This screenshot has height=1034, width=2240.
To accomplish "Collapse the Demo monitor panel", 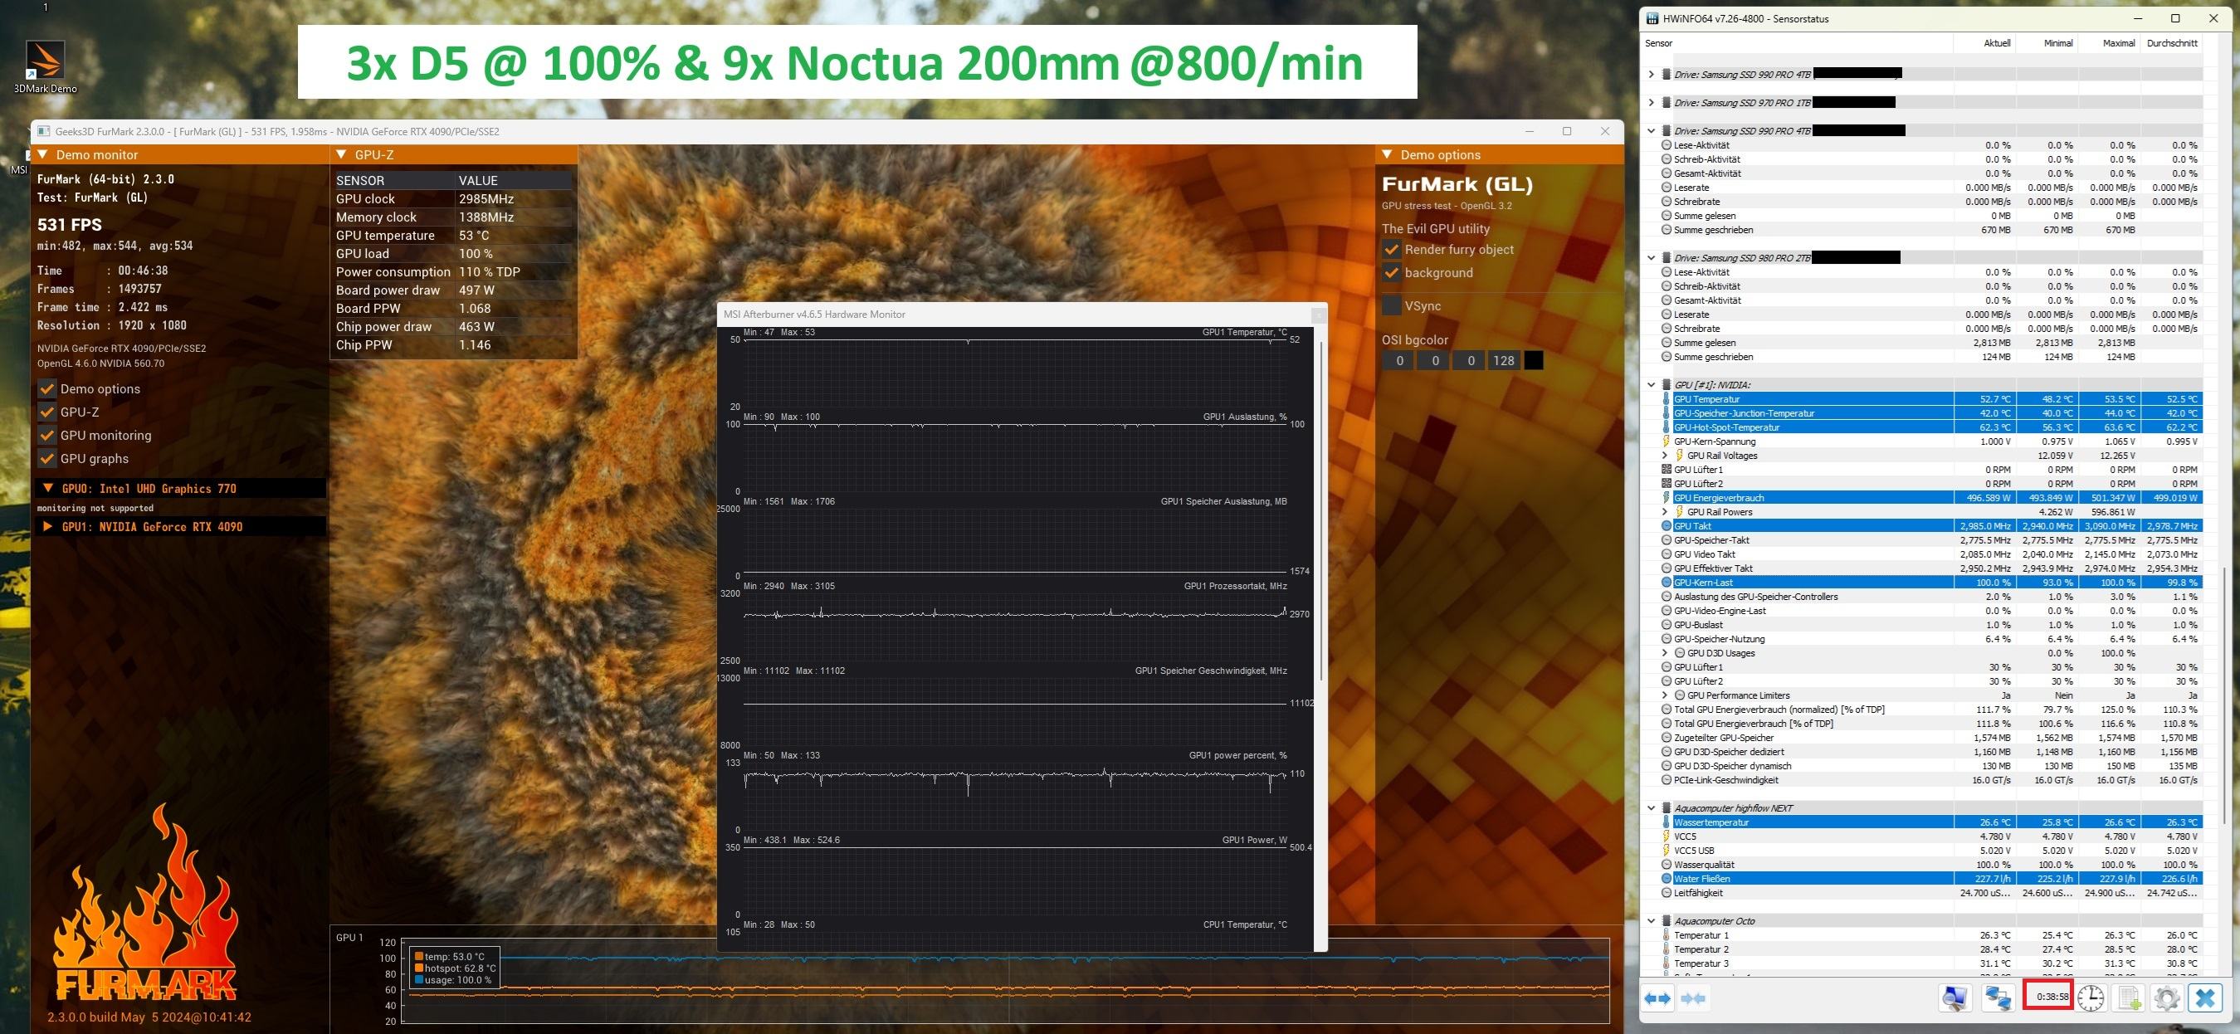I will (x=42, y=155).
